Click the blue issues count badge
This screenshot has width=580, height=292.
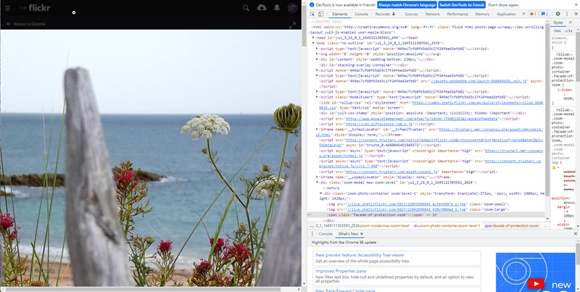[x=544, y=14]
